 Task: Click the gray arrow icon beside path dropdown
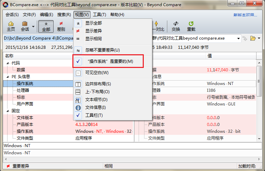(x=245, y=39)
